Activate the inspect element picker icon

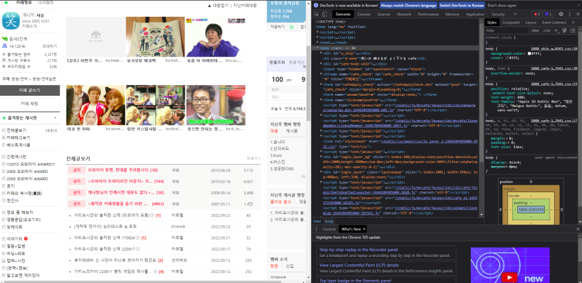(316, 14)
